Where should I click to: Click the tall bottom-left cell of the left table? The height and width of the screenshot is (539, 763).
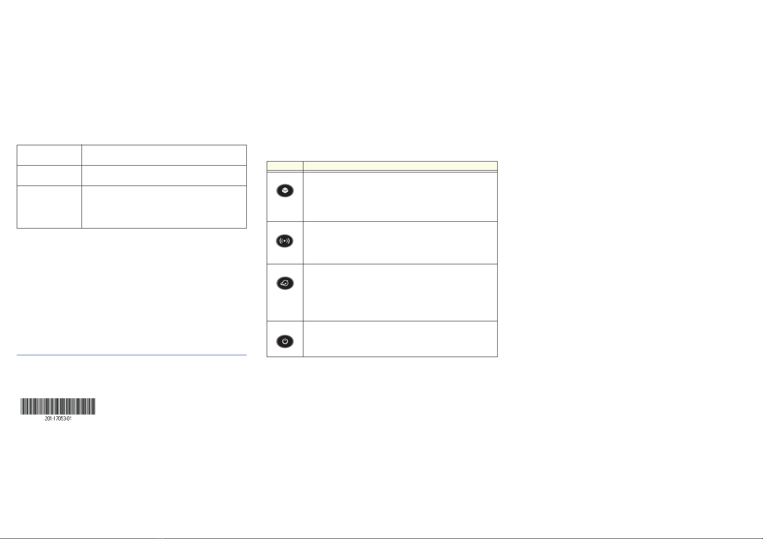[x=49, y=207]
